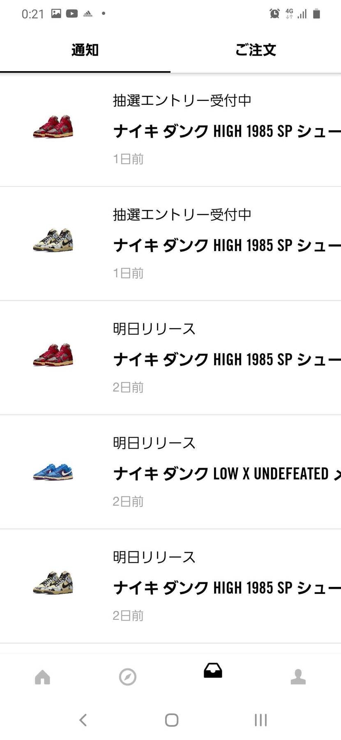
Task: Tap the red Nike Dunk High 1985 thumbnail
Action: tap(53, 128)
